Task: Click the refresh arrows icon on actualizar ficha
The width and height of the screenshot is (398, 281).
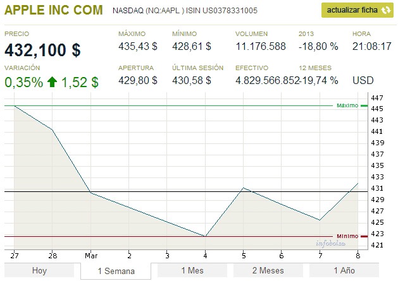Action: click(386, 10)
